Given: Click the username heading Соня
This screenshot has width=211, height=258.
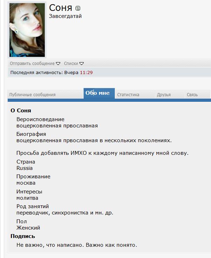Looking at the screenshot, I should (x=61, y=8).
